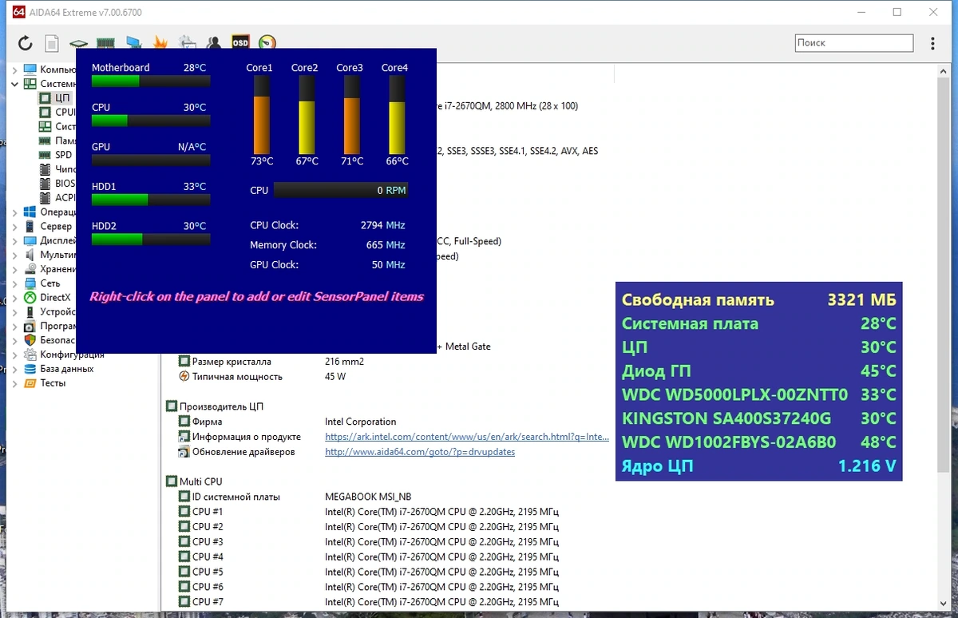This screenshot has width=958, height=618.
Task: Click the CPU fan RPM bar
Action: click(341, 190)
